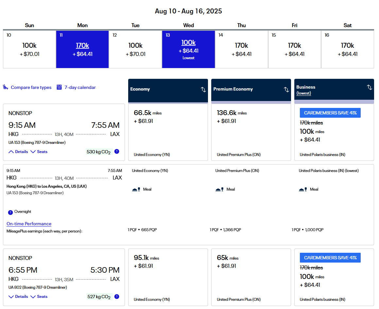
Task: Click the Hong Kong (HKG) to Los Angeles route text
Action: click(x=47, y=186)
